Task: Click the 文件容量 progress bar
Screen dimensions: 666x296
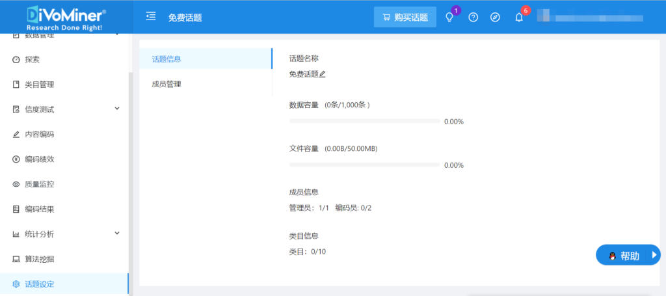Action: coord(364,165)
